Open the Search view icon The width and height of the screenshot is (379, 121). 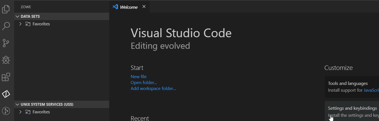[x=6, y=26]
